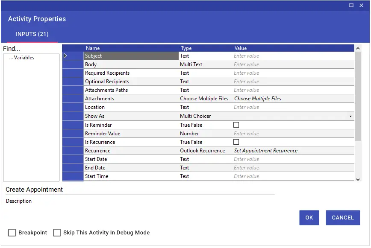The width and height of the screenshot is (371, 248).
Task: Click the Attachments Paths value field
Action: (x=293, y=90)
